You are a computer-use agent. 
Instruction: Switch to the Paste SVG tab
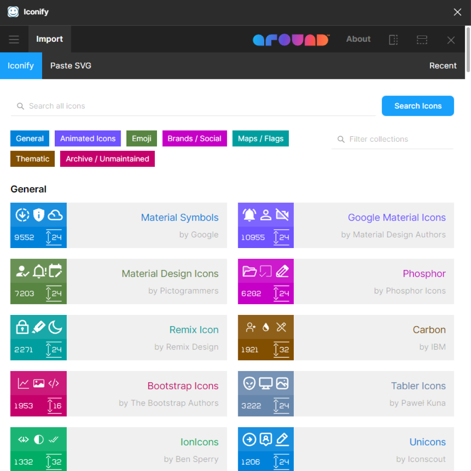[70, 66]
